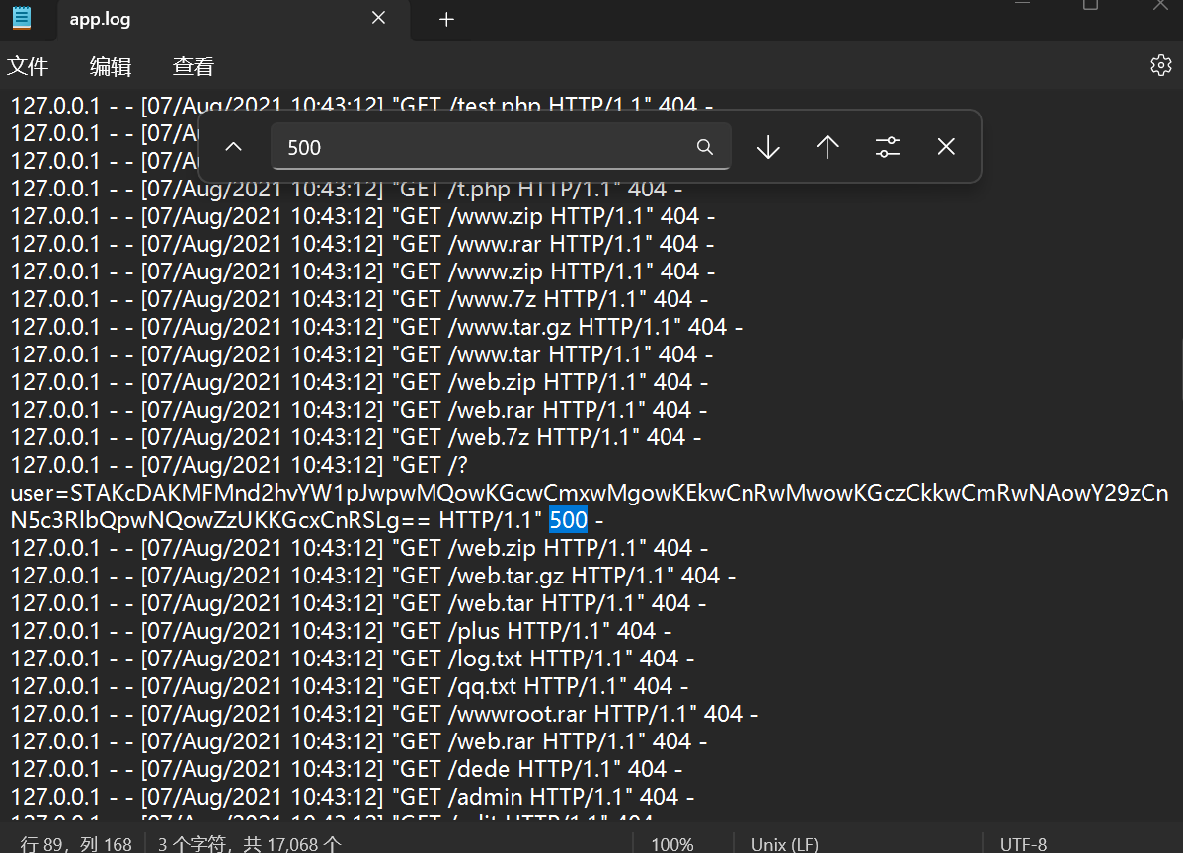Click the 100% zoom level in status bar
This screenshot has height=853, width=1183.
671,844
